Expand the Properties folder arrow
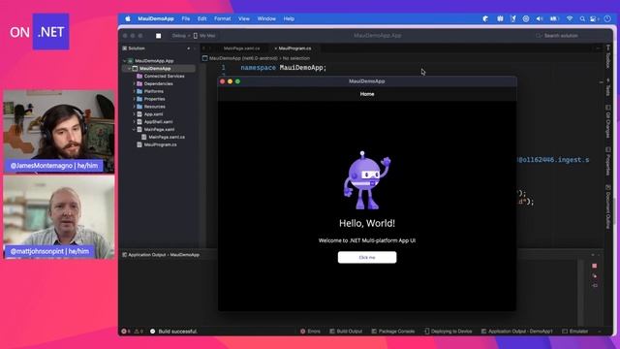Viewport: 620px width, 349px height. point(134,99)
